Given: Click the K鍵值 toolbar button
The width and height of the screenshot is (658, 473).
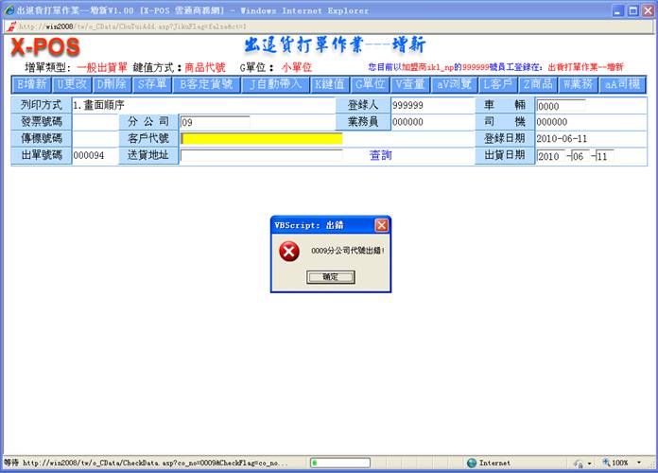Looking at the screenshot, I should 330,83.
